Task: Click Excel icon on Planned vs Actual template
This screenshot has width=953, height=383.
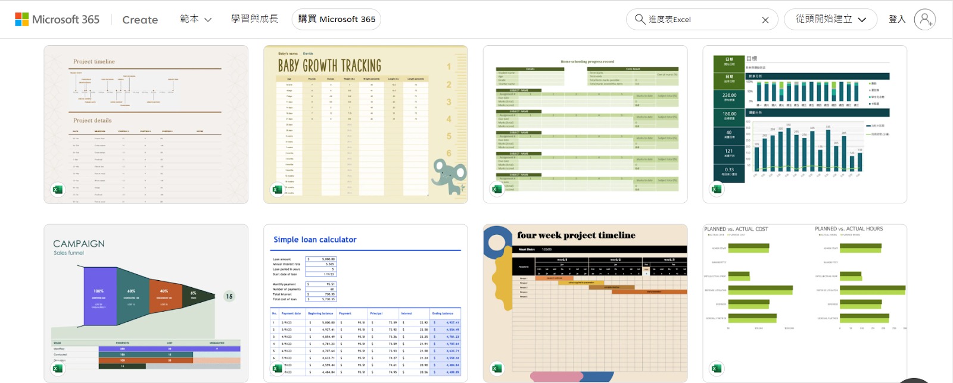Action: (x=717, y=369)
